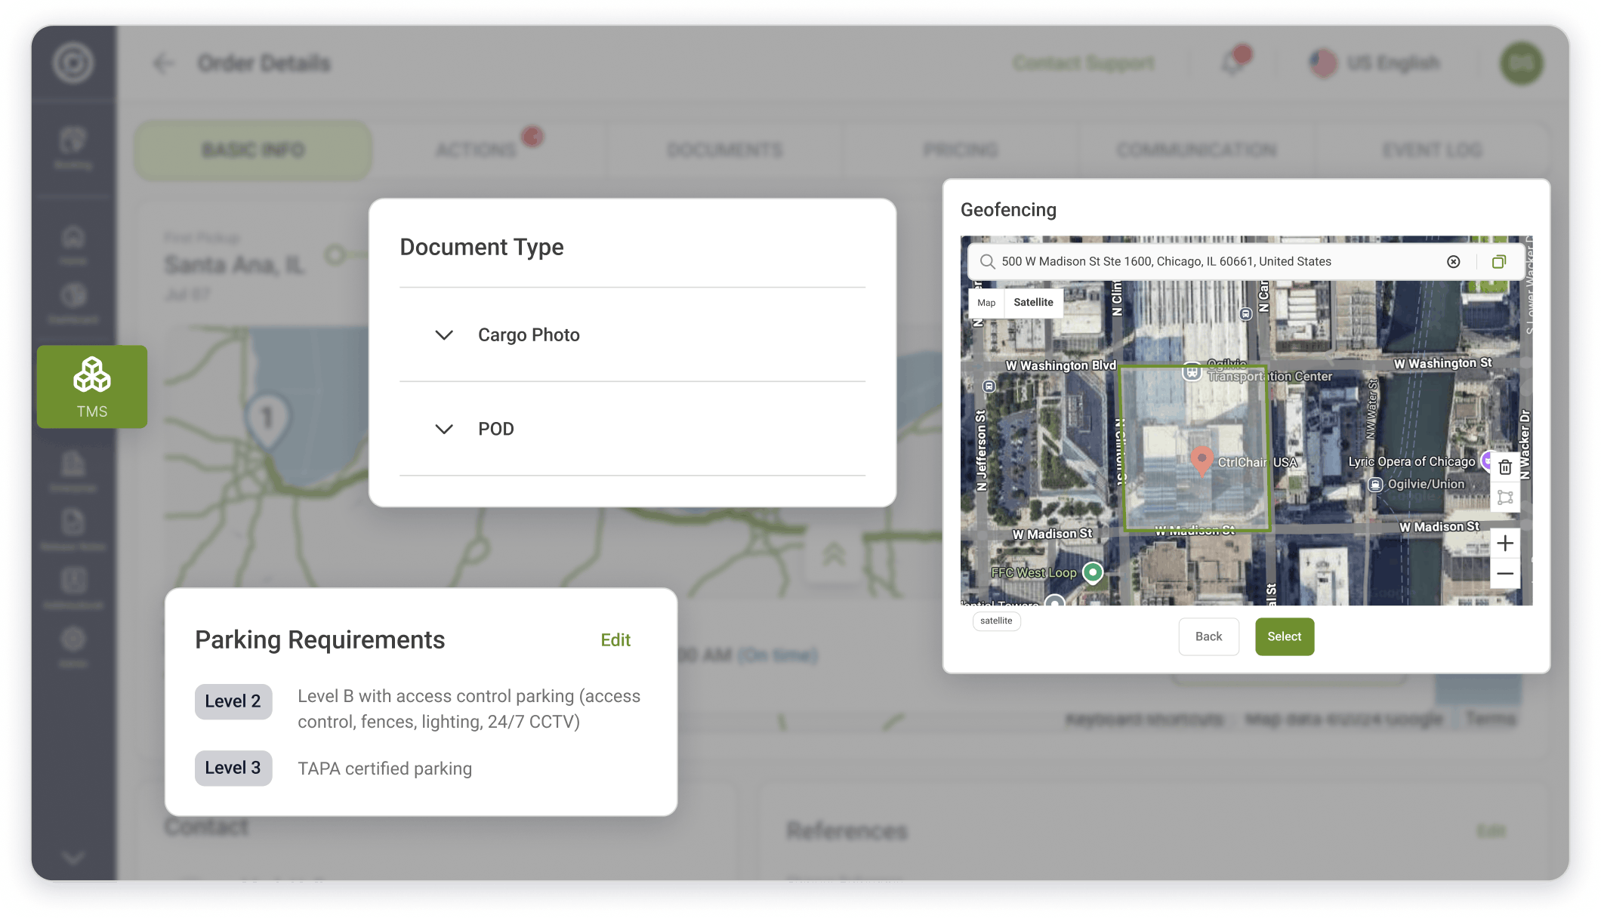Viewport: 1601px width, 918px height.
Task: Click the Level 3 parking badge
Action: point(233,768)
